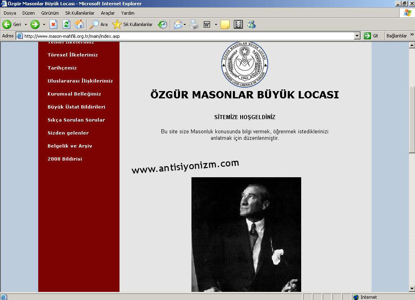Open Sık Kullanılanlar favorites star button

coord(133,24)
